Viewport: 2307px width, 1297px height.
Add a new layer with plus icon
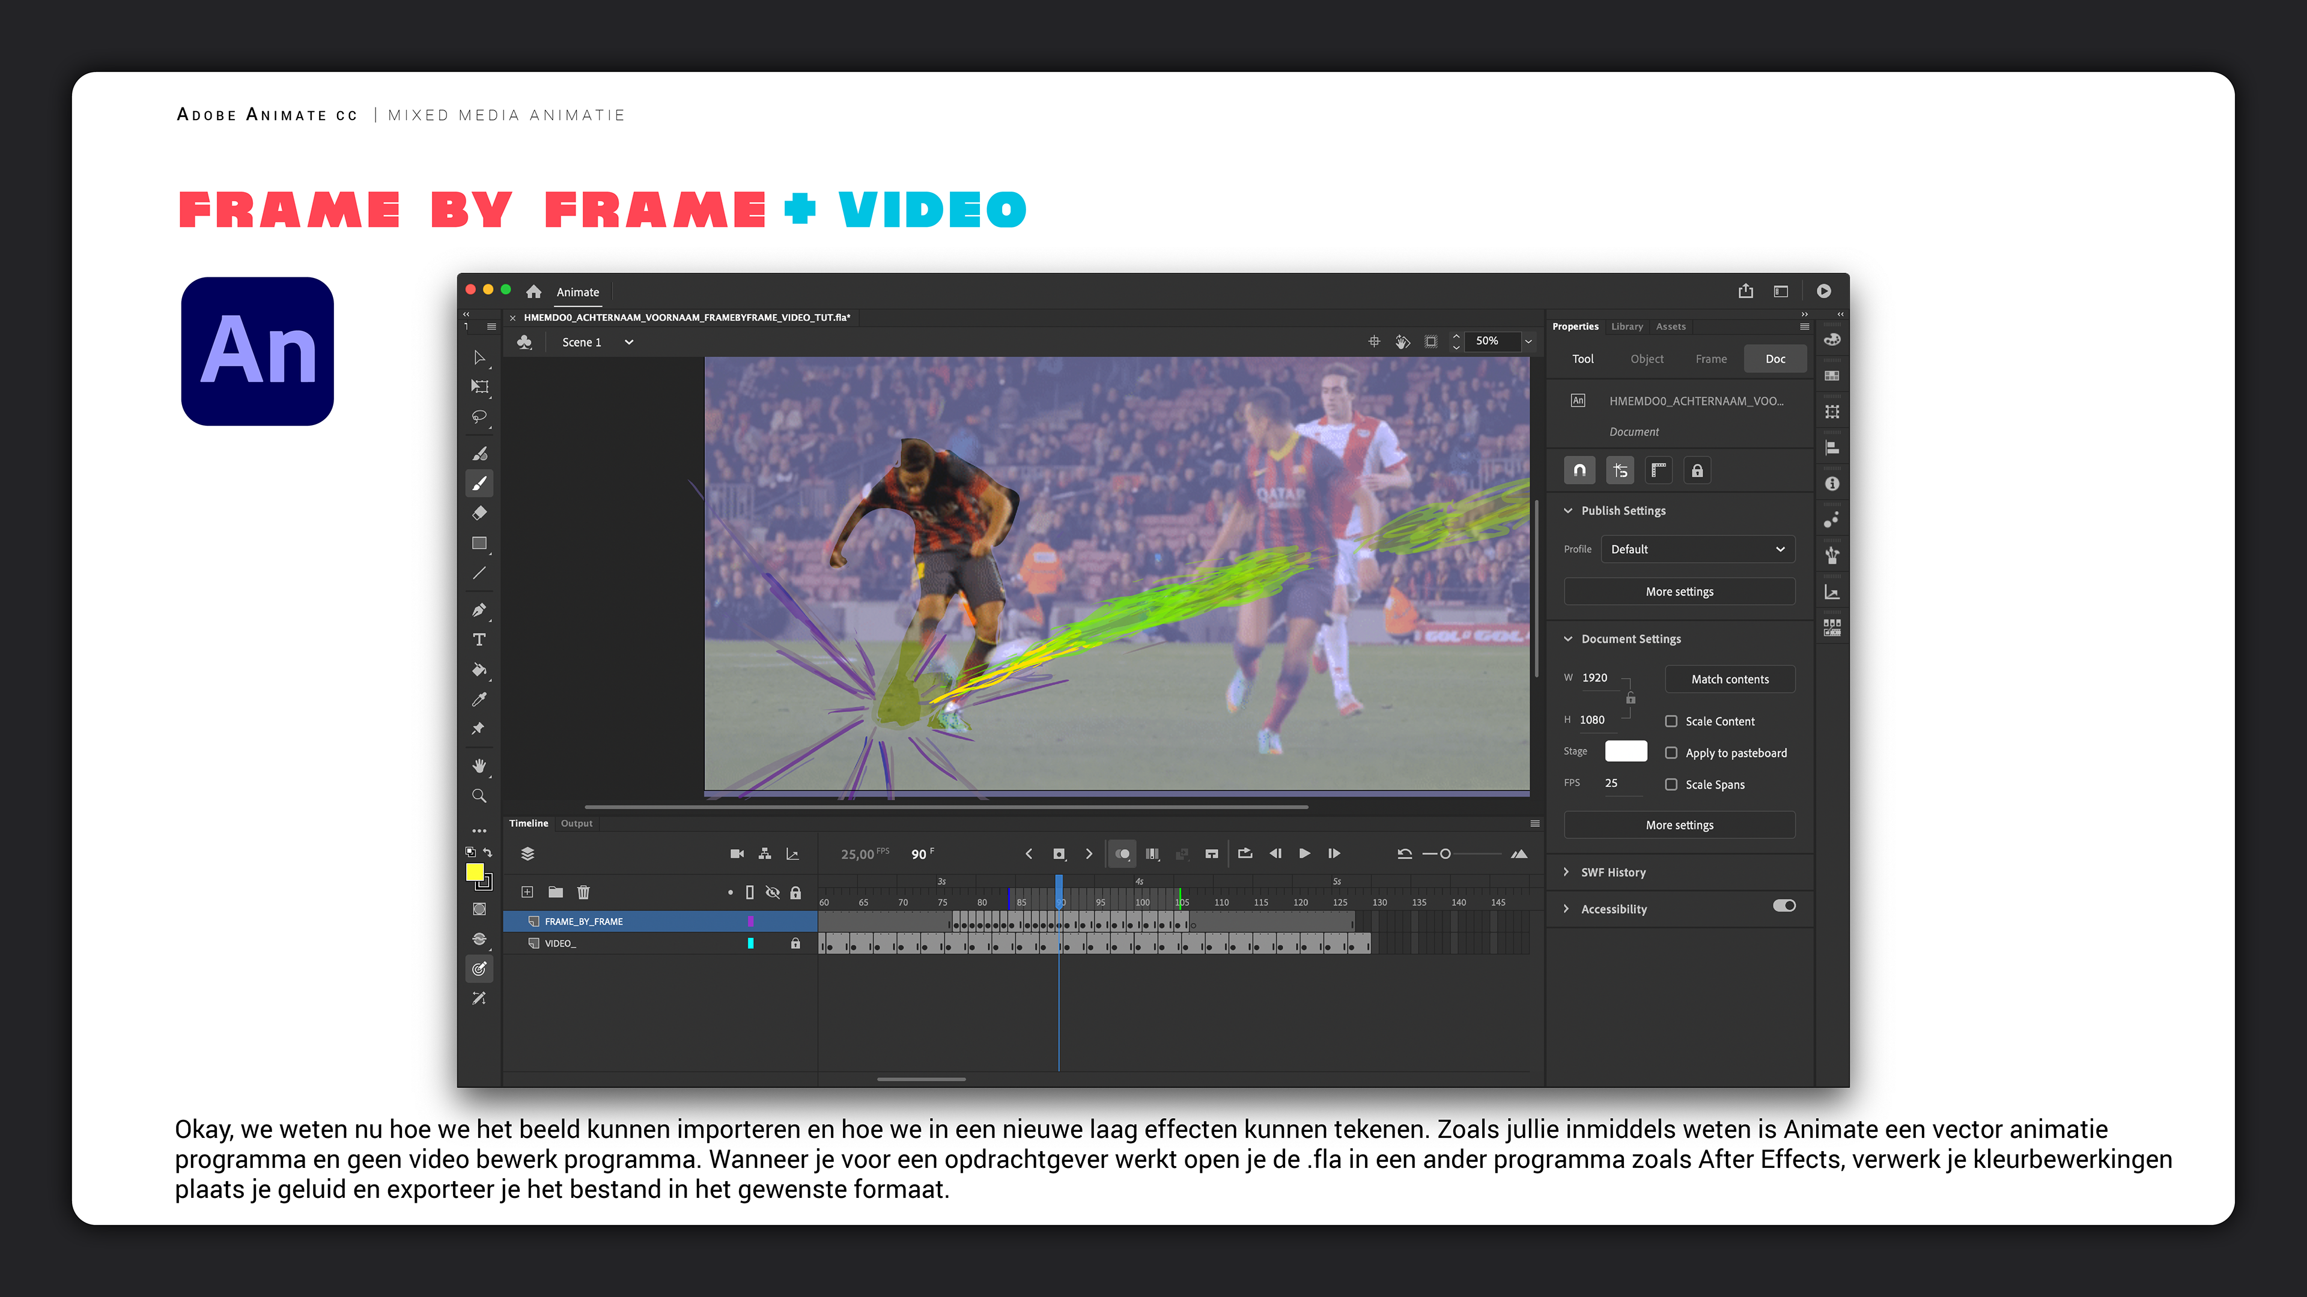[x=527, y=892]
